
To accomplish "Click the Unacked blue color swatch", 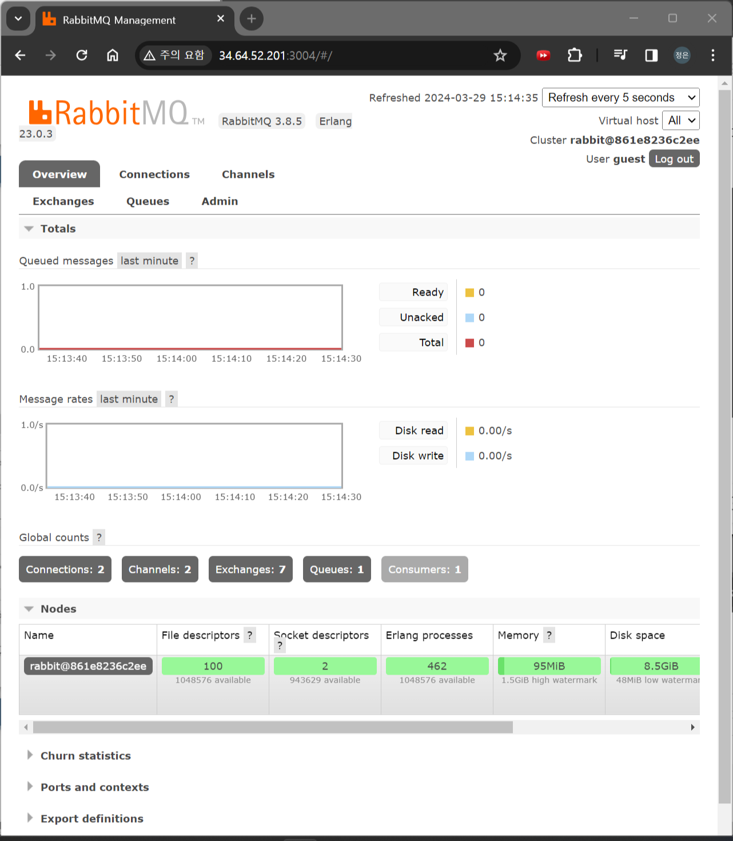I will pos(469,318).
